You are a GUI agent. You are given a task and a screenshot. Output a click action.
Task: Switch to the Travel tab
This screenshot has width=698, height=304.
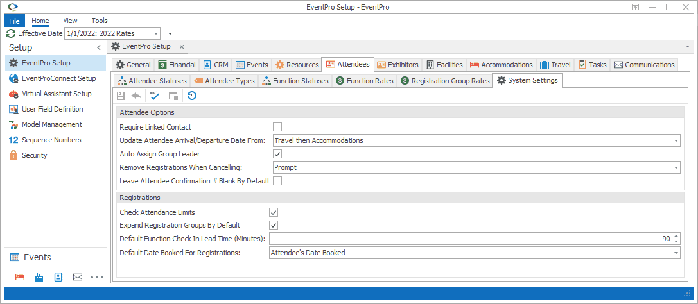pyautogui.click(x=555, y=65)
